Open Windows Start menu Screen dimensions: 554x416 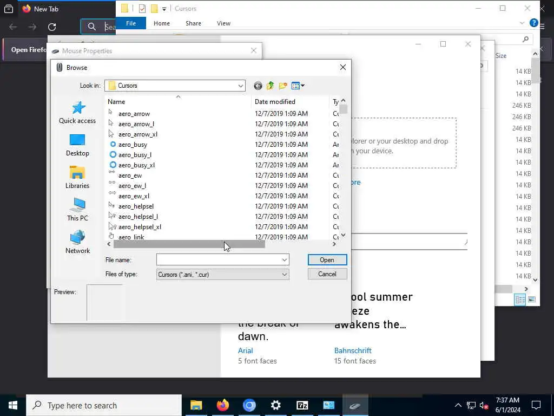13,405
